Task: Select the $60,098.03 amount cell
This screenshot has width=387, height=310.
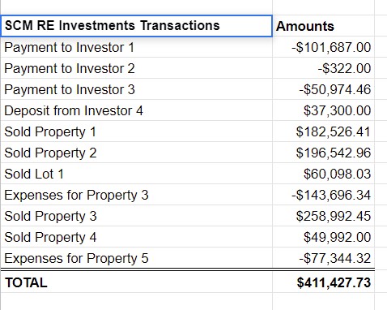Action: [x=323, y=174]
